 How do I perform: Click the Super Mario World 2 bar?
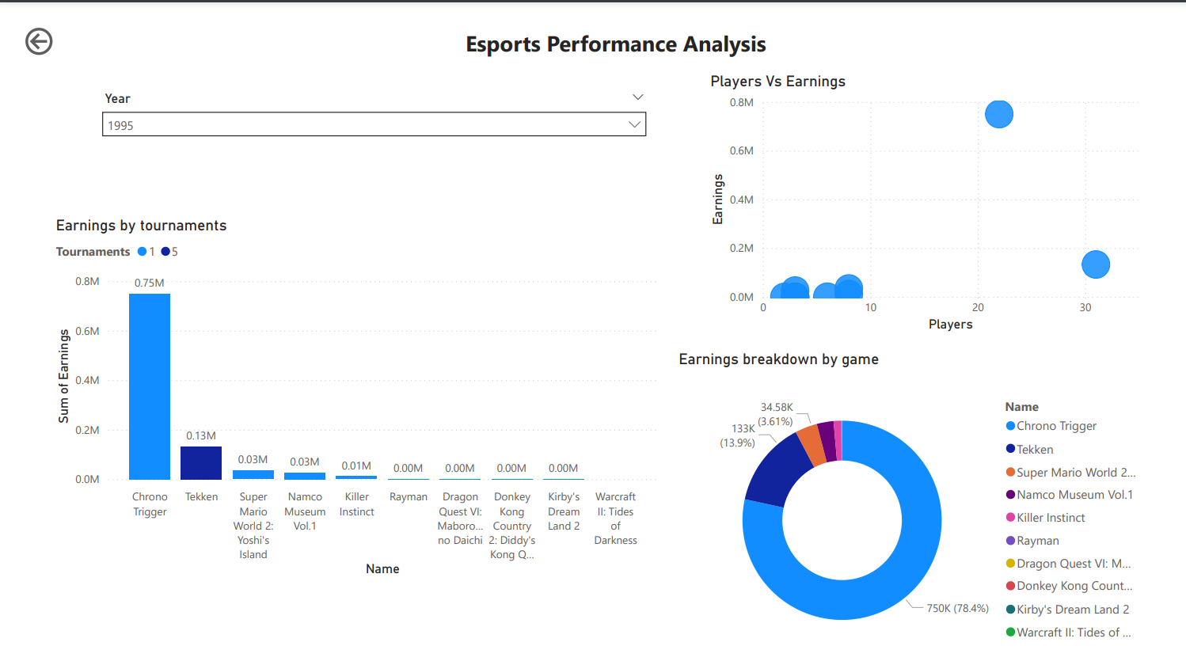coord(253,475)
